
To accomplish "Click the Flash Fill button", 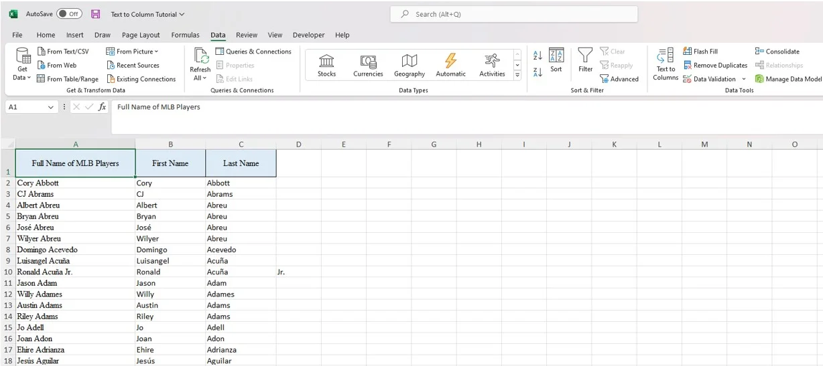I will tap(700, 52).
